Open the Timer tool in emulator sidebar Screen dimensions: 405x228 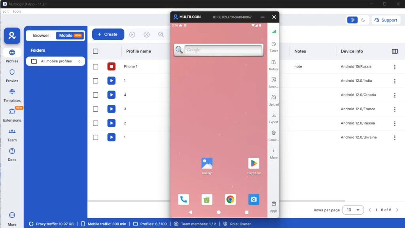pos(274,45)
